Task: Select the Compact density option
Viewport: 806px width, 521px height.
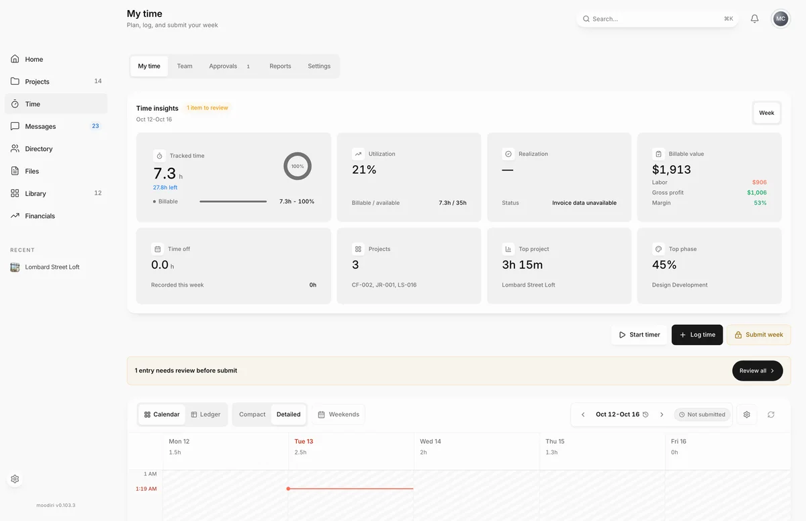Action: [253, 415]
